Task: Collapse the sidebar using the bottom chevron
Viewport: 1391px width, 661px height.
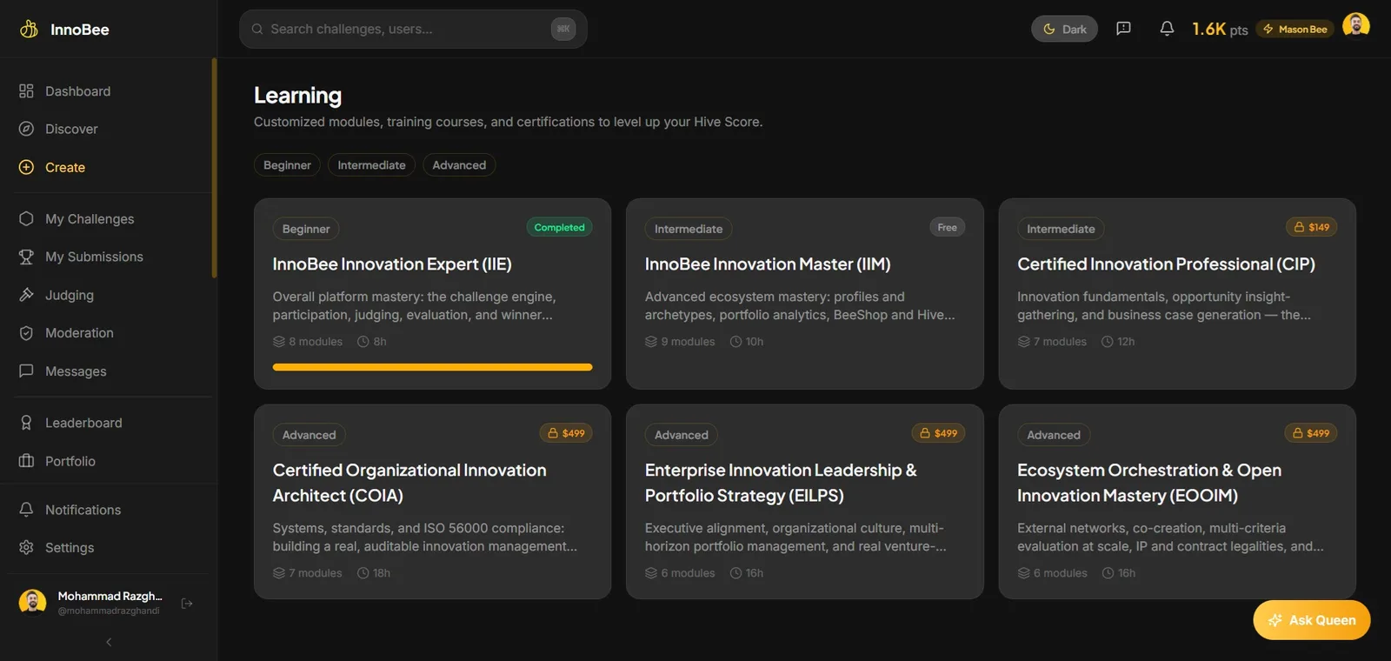Action: pyautogui.click(x=109, y=642)
